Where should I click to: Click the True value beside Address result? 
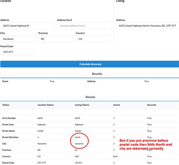(147, 81)
